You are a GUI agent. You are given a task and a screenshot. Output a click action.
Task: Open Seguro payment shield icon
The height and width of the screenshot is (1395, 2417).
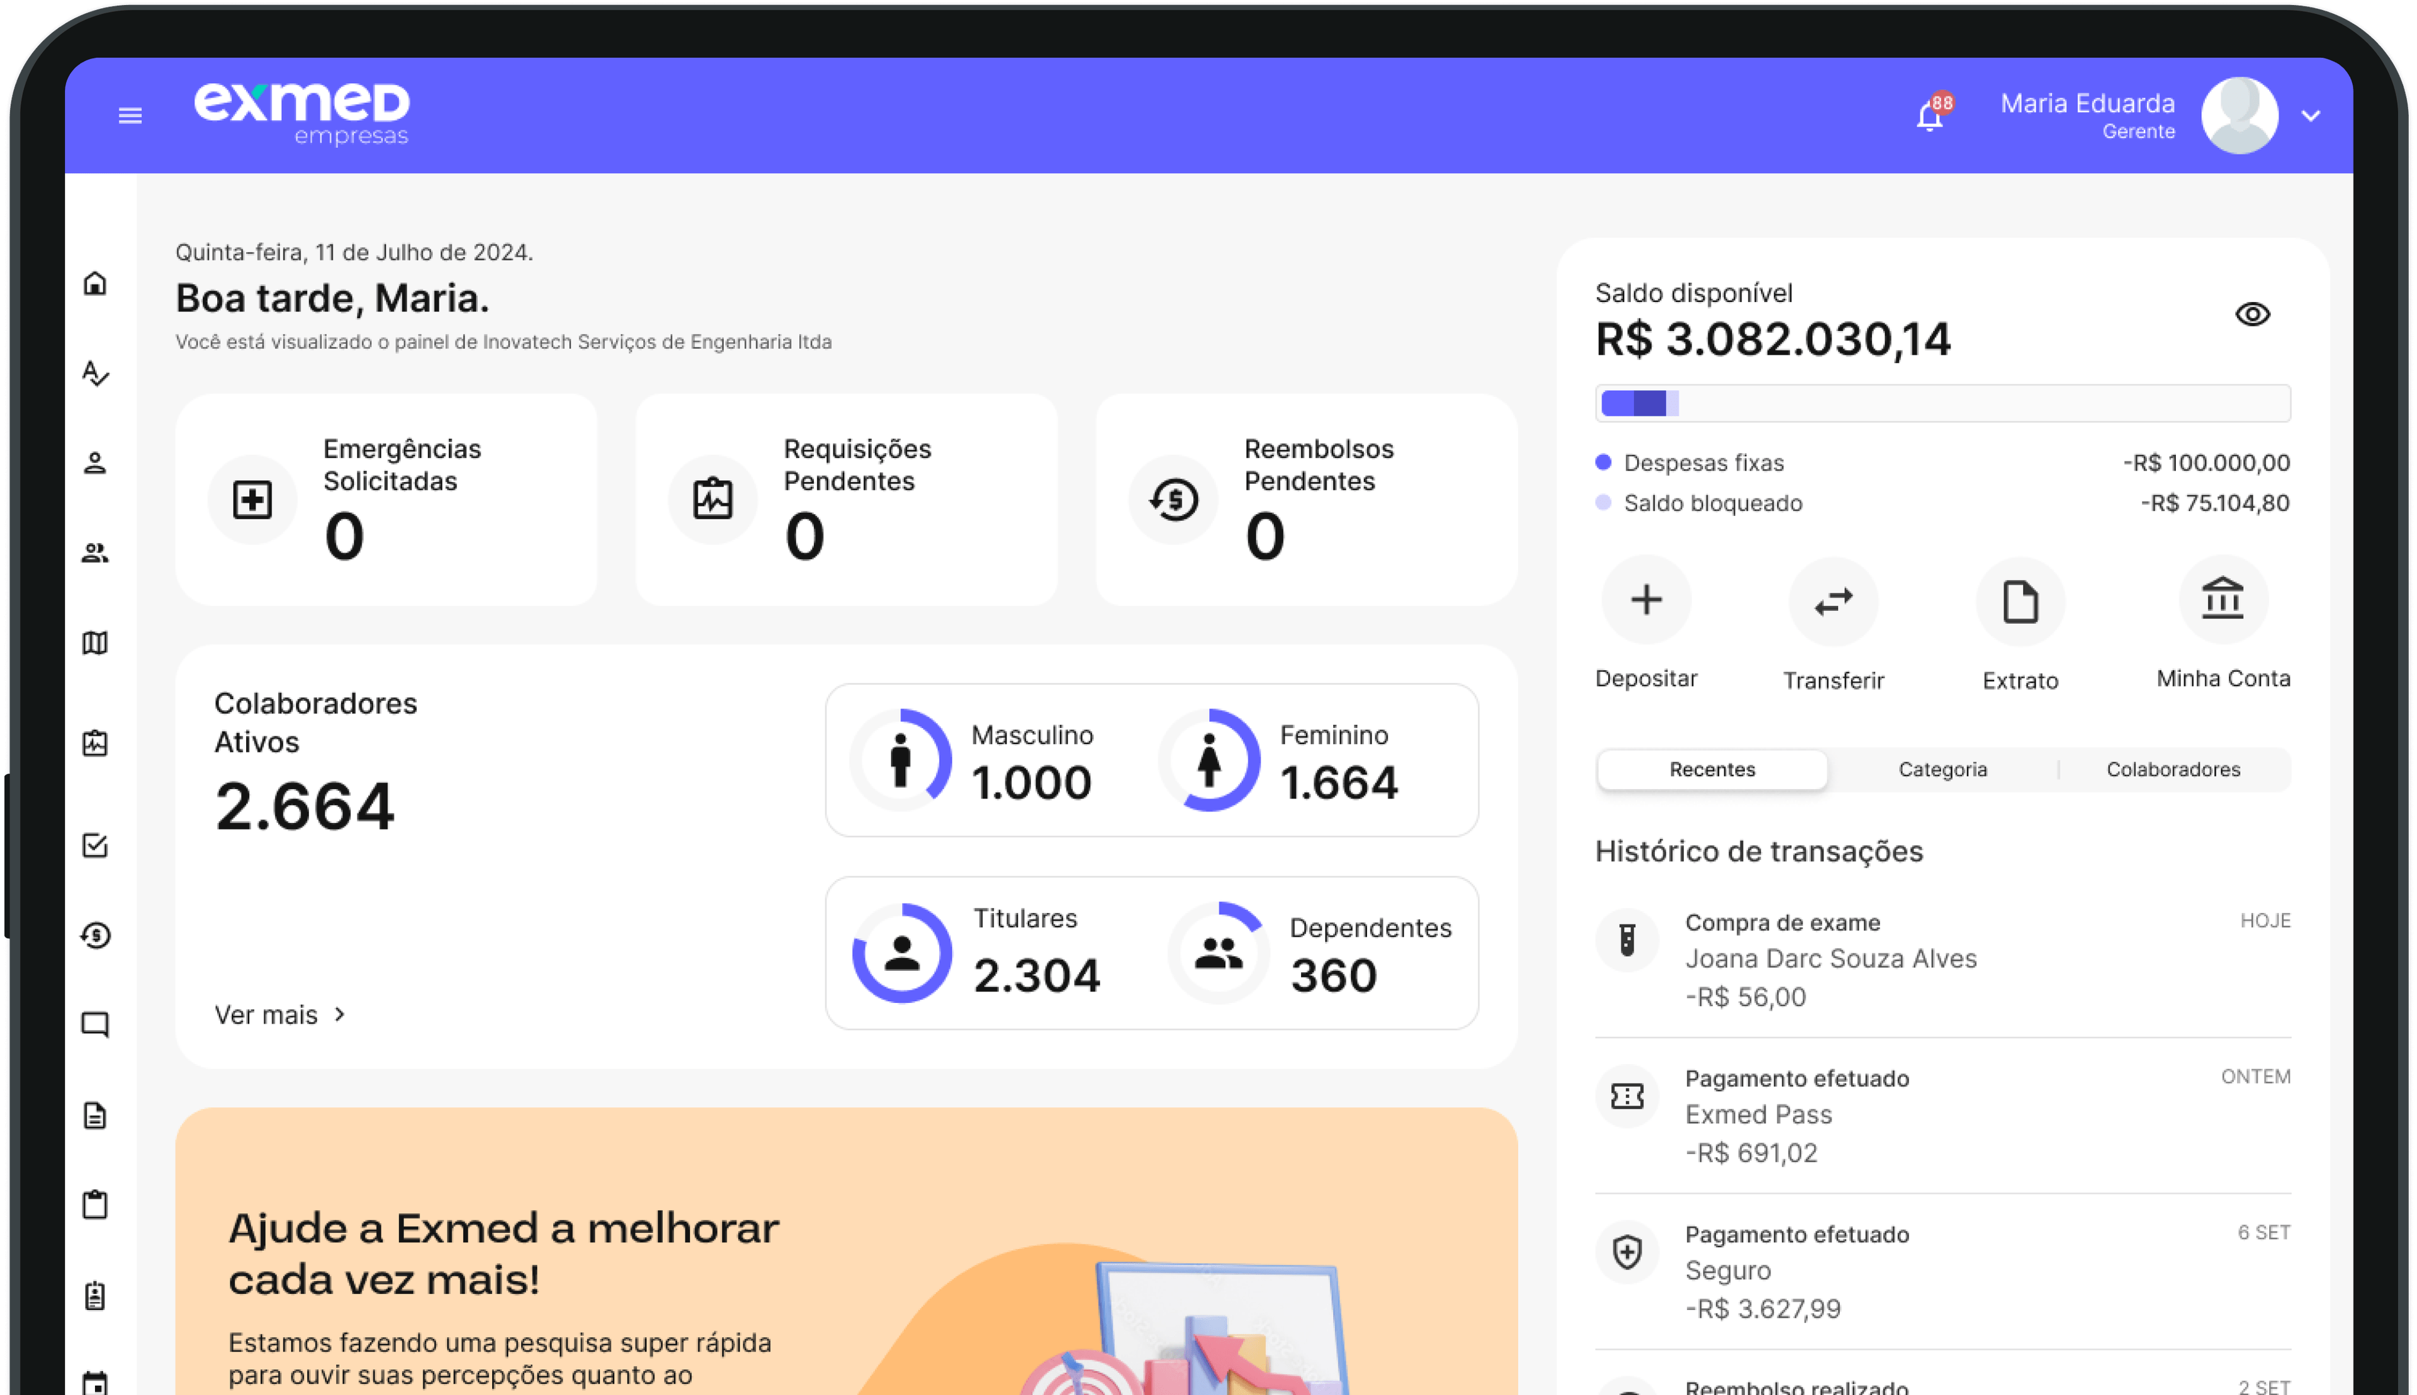click(1626, 1252)
